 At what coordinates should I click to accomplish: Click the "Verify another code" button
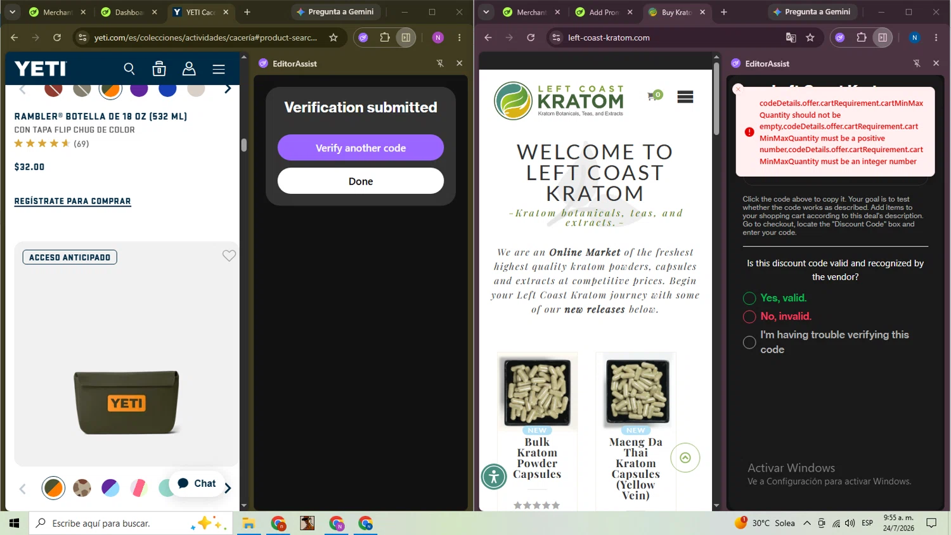point(361,148)
